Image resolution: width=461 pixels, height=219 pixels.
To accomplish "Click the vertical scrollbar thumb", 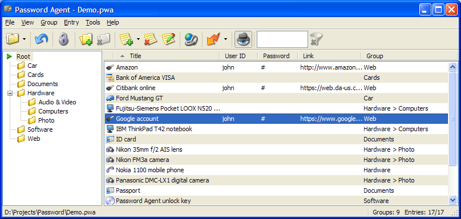I will (452, 119).
